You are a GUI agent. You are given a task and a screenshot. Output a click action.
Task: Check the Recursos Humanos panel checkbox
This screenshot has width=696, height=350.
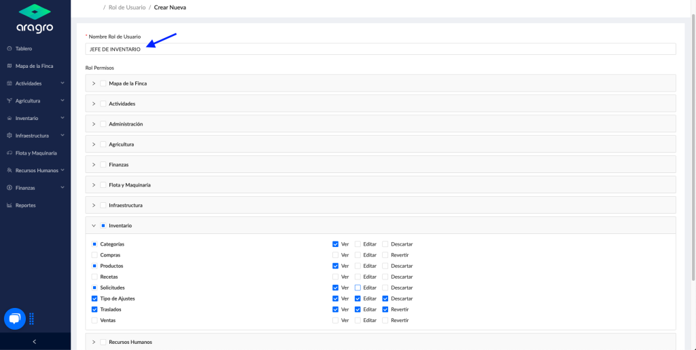point(103,342)
